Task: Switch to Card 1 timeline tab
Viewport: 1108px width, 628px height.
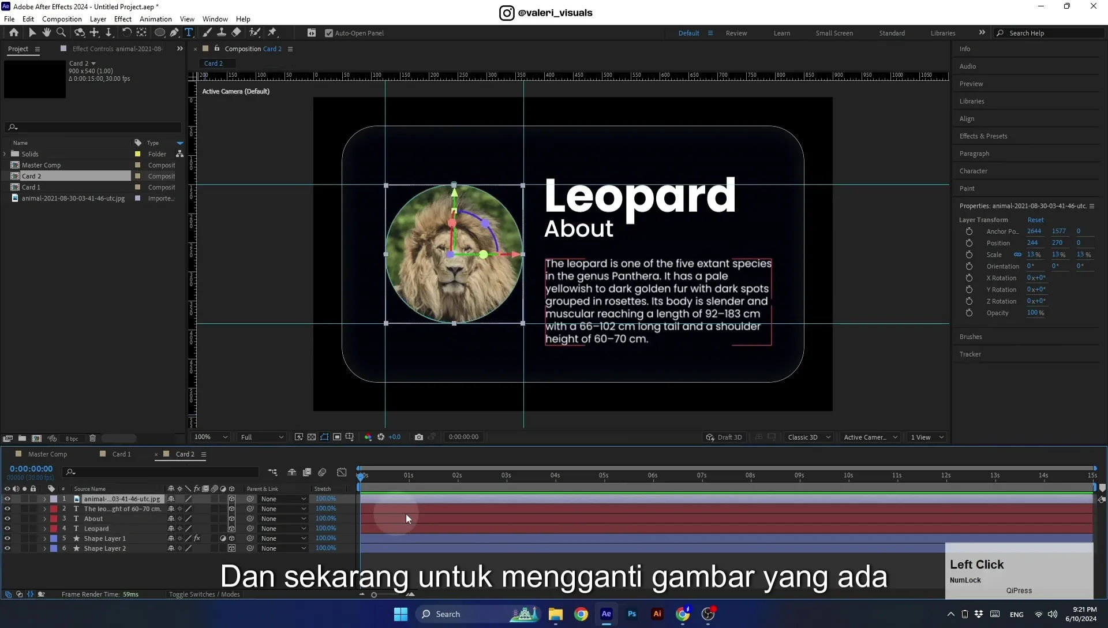Action: pyautogui.click(x=121, y=454)
